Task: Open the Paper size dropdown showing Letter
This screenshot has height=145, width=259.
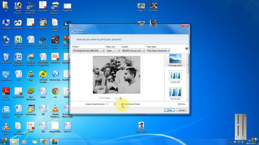Action: (x=113, y=50)
